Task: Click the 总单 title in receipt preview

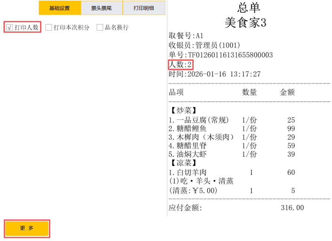Action: pyautogui.click(x=249, y=8)
